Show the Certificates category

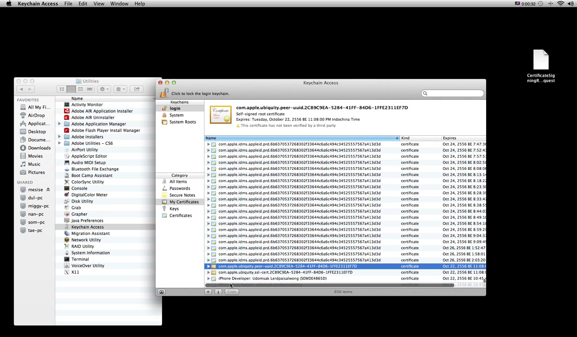[x=180, y=215]
